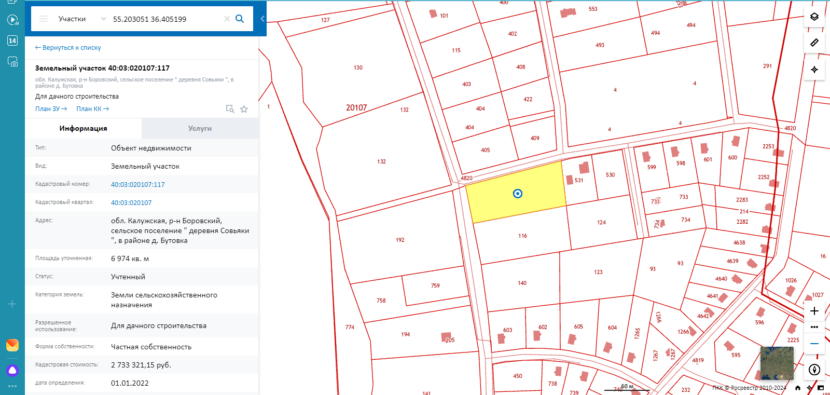Image resolution: width=830 pixels, height=395 pixels.
Task: Collapse the left information panel
Action: click(x=262, y=19)
